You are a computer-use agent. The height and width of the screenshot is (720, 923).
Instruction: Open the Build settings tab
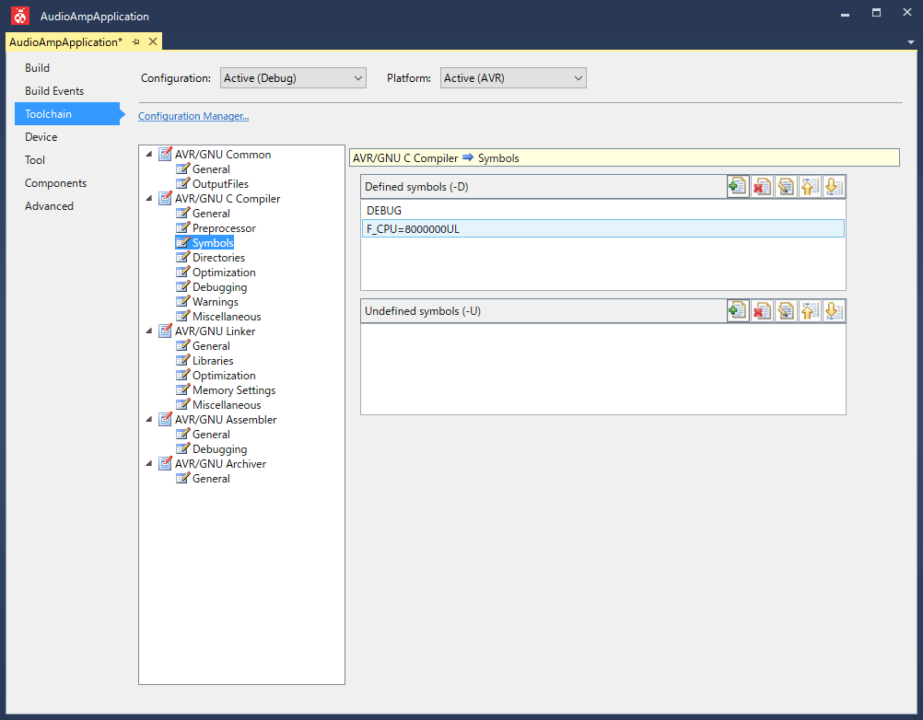click(37, 67)
